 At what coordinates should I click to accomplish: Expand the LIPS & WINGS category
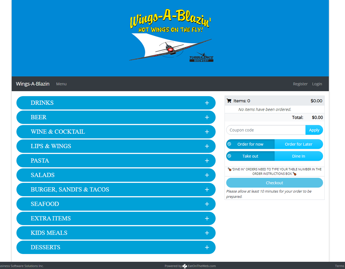point(116,146)
